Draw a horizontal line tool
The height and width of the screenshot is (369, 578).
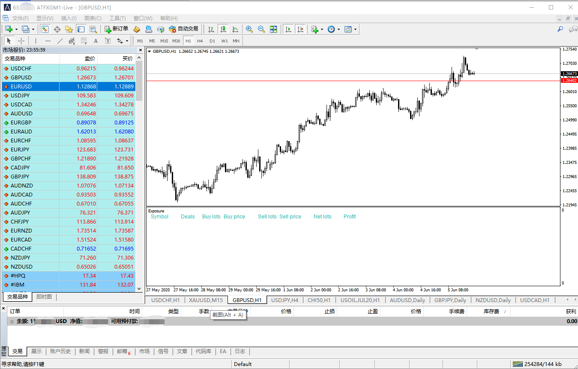48,41
